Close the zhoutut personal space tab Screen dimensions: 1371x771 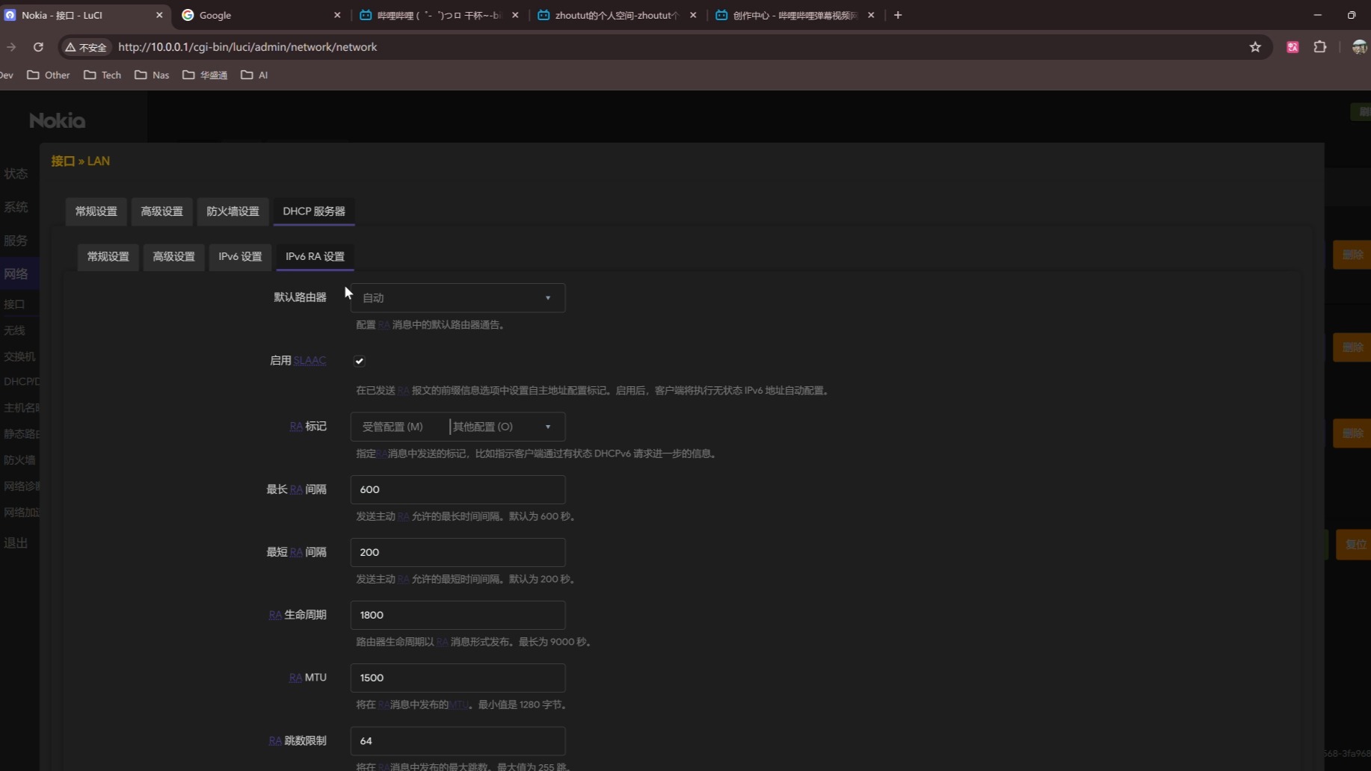pyautogui.click(x=693, y=15)
